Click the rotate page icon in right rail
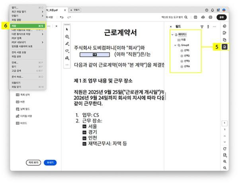239x184 pixels. click(225, 149)
